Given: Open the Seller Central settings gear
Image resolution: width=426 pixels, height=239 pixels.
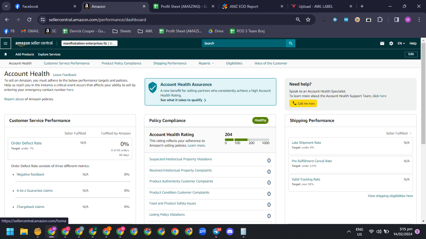Looking at the screenshot, I should [391, 44].
